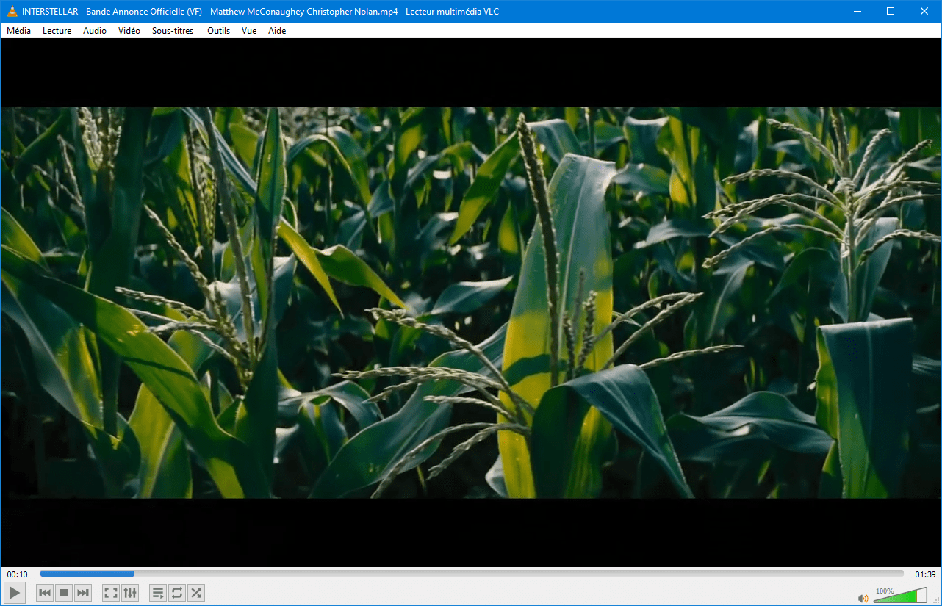Open the Média menu

(19, 31)
